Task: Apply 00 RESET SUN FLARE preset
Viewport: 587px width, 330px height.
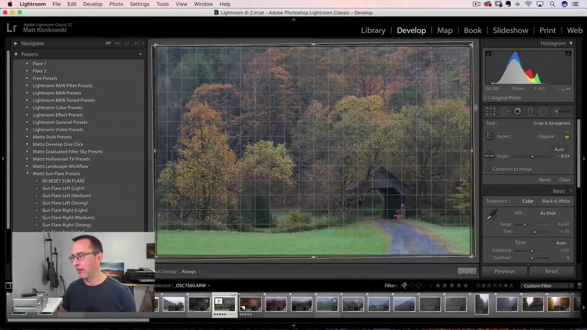Action: (64, 181)
